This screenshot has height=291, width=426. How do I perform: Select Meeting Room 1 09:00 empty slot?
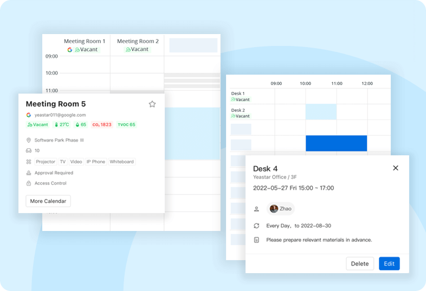click(85, 65)
